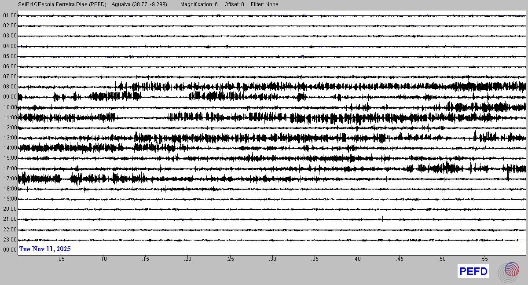This screenshot has height=285, width=528.
Task: Click the Filter: None header text
Action: [264, 4]
